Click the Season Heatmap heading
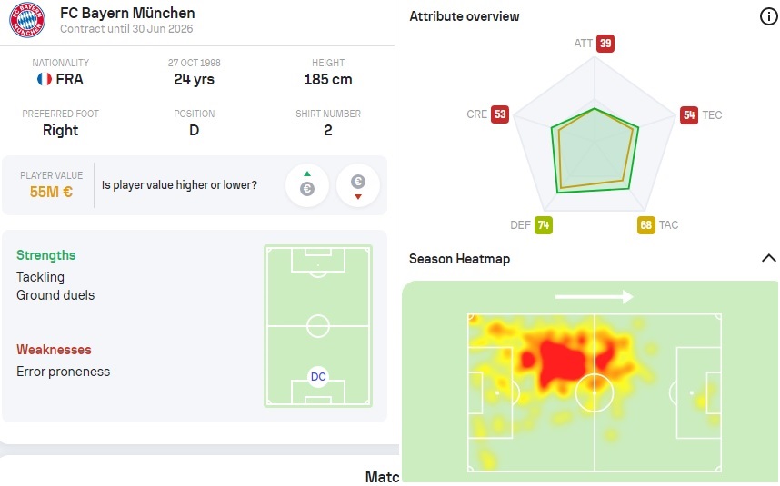The height and width of the screenshot is (486, 780). (459, 259)
